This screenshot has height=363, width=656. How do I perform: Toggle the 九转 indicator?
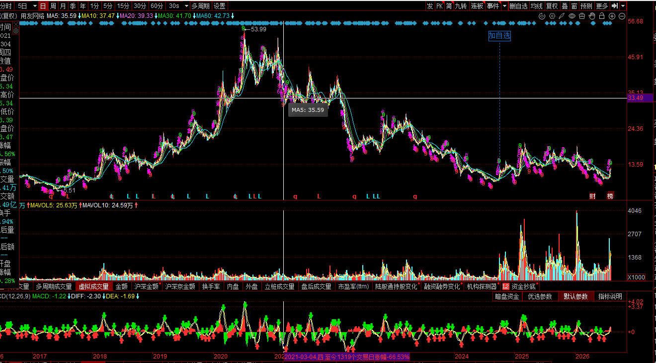click(x=461, y=6)
